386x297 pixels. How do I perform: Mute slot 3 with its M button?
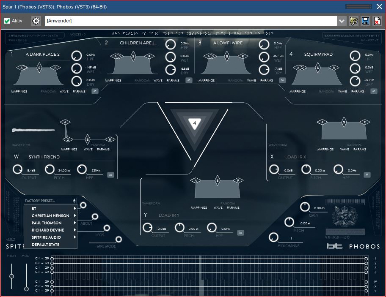tap(282, 80)
